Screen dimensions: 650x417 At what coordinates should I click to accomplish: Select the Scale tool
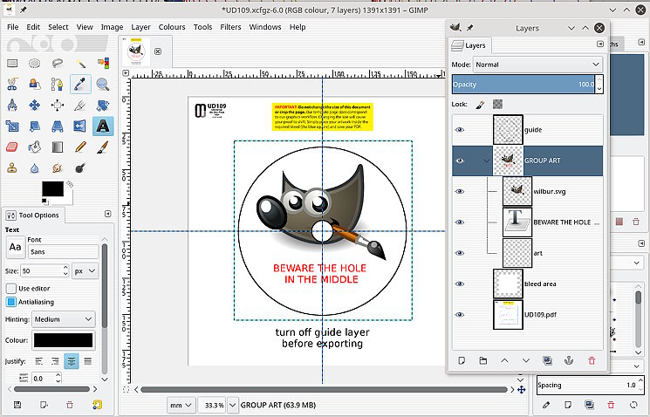(12, 126)
